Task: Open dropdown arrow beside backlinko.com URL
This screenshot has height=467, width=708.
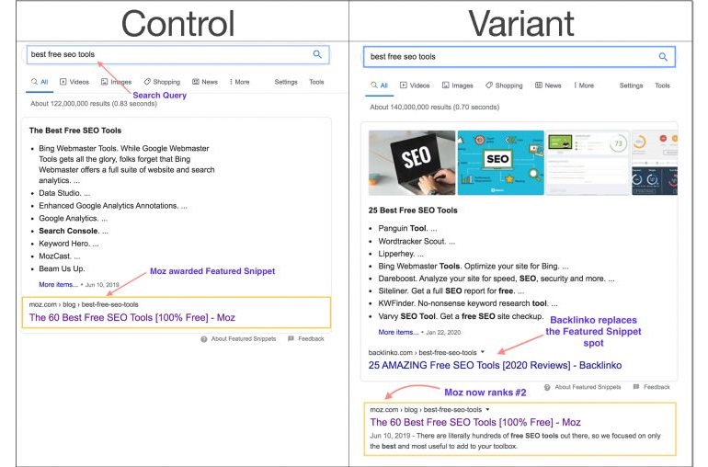Action: tap(484, 352)
